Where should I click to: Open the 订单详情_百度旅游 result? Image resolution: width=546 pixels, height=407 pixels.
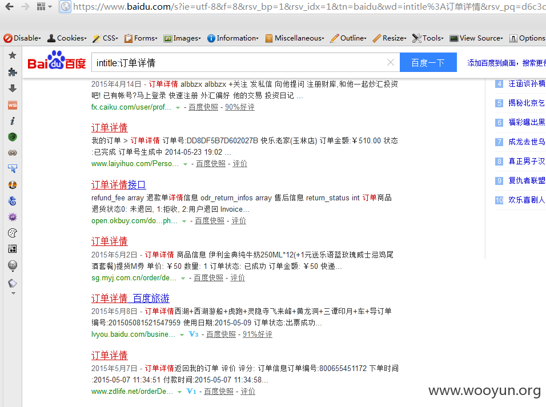(130, 298)
